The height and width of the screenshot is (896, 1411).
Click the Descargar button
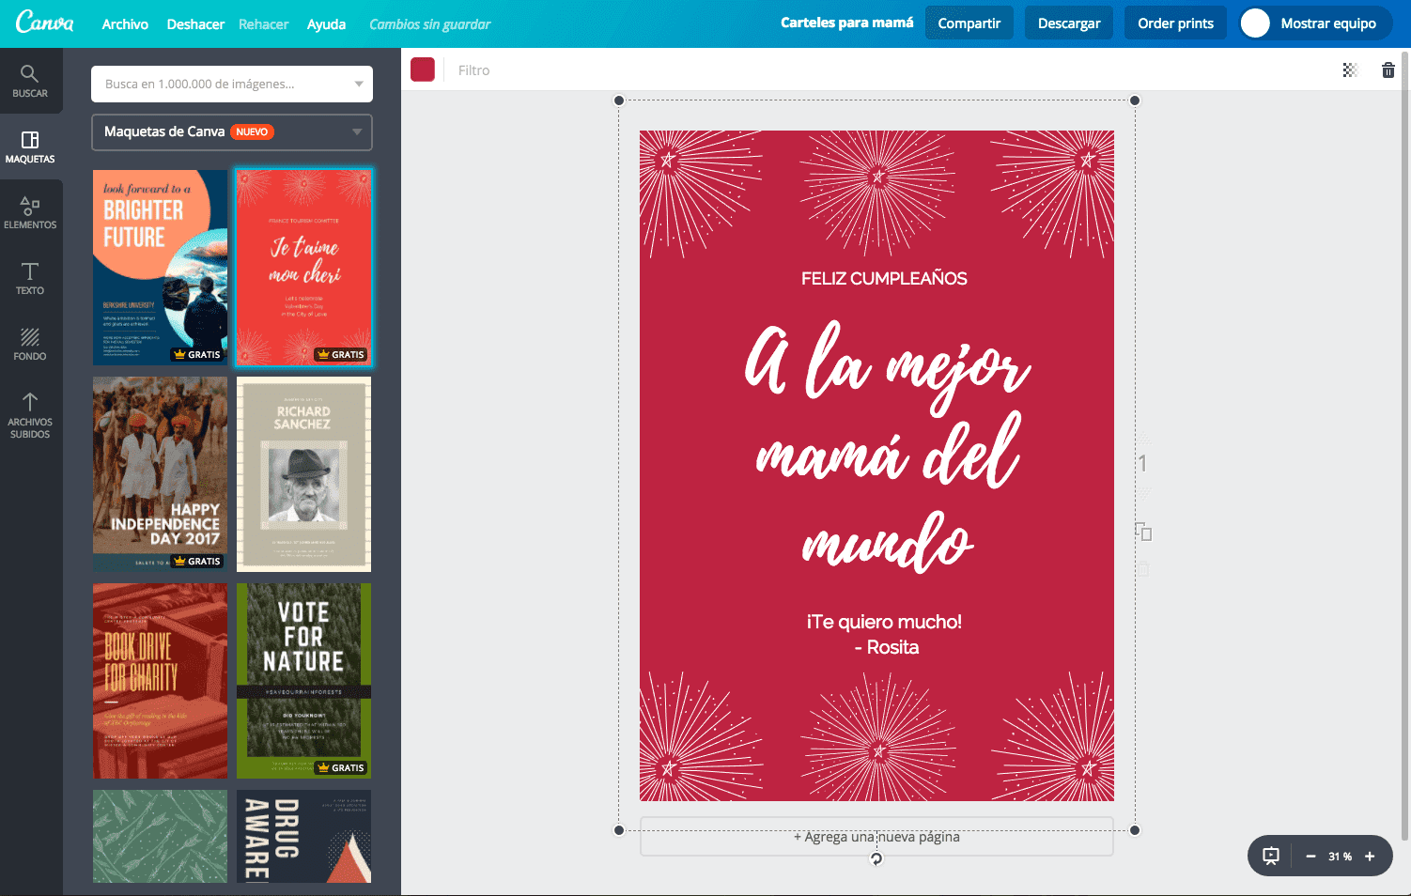pos(1069,23)
